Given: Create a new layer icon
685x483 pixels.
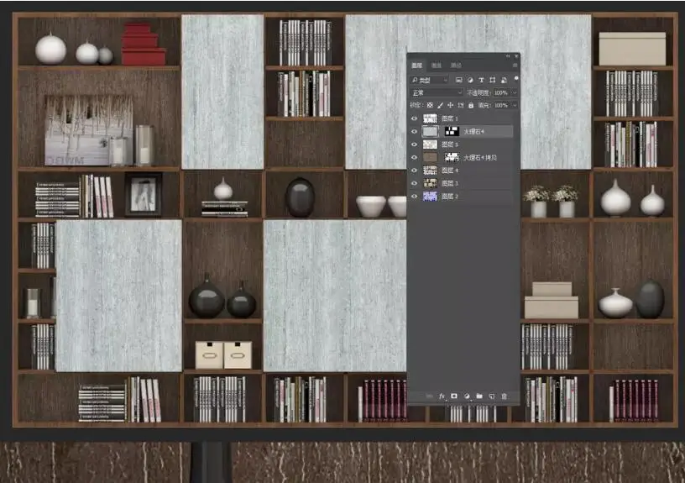Looking at the screenshot, I should [491, 396].
